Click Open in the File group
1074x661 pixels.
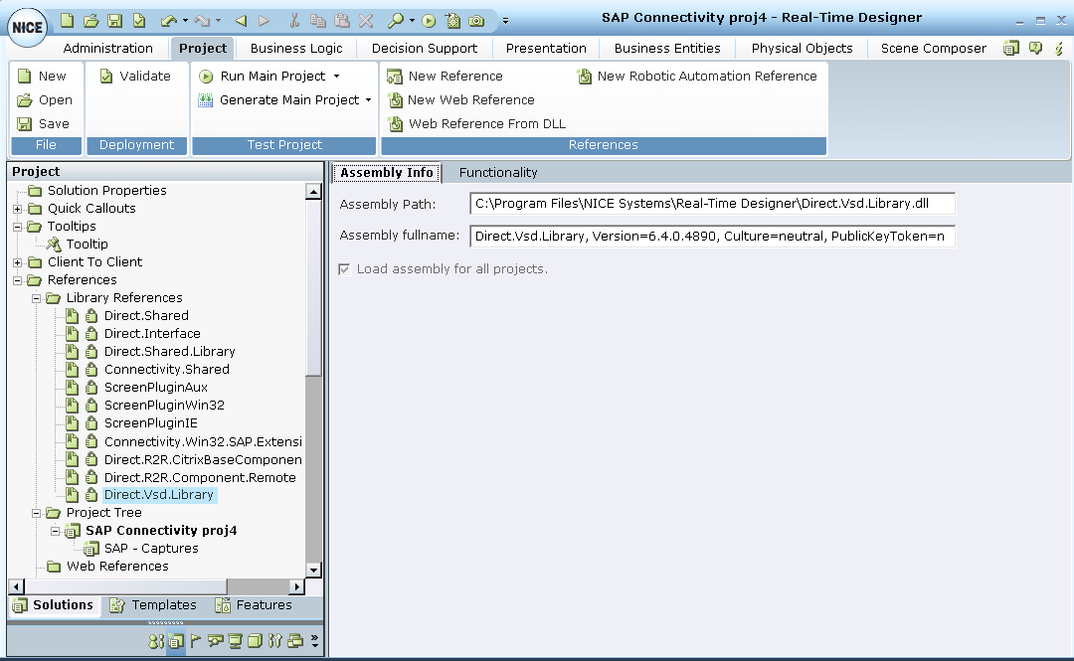[x=45, y=100]
